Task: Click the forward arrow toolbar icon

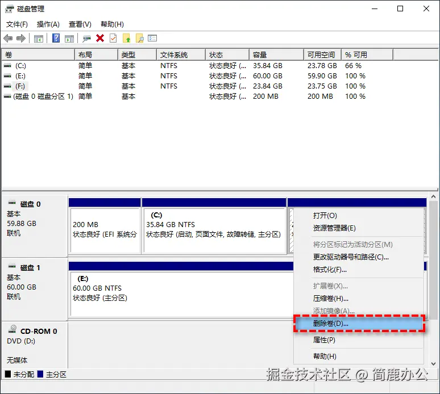Action: tap(21, 38)
